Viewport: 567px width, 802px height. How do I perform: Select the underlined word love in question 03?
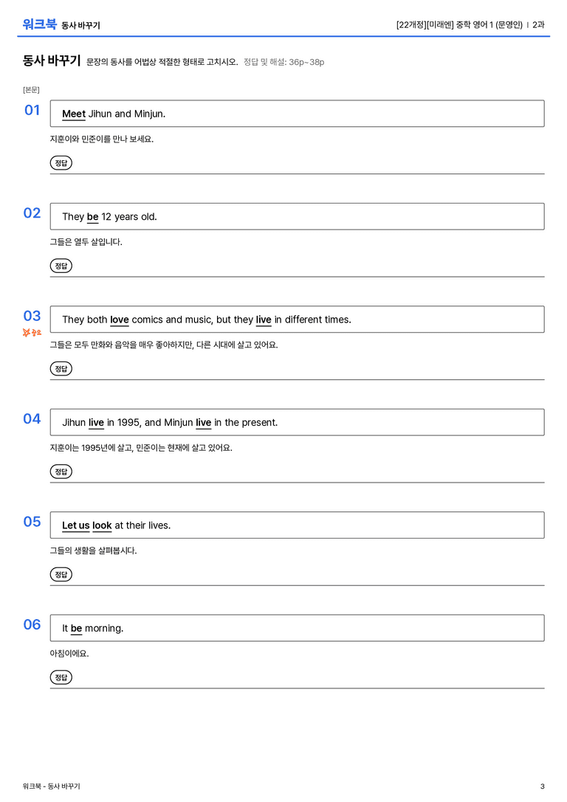120,319
